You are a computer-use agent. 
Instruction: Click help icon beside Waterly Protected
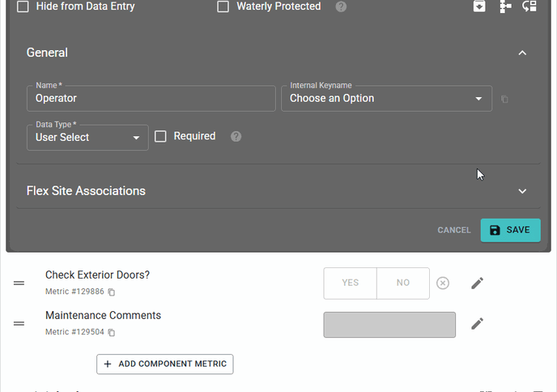click(341, 6)
